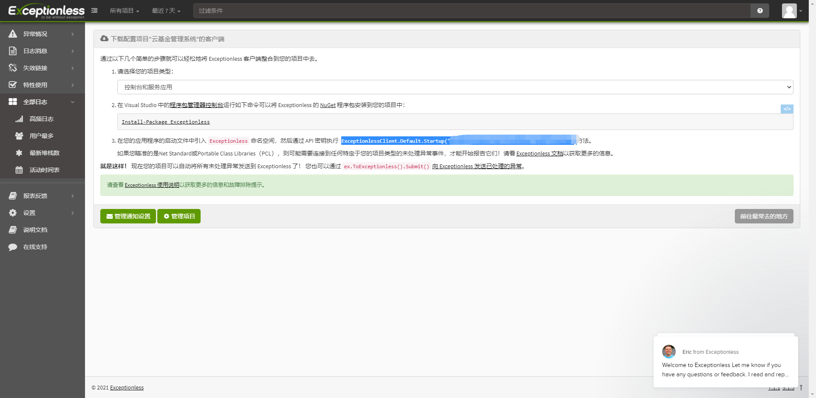Click the 全部日志 grid icon
The height and width of the screenshot is (398, 816).
coord(13,102)
